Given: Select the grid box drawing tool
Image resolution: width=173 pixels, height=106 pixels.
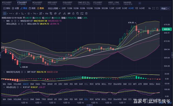Looking at the screenshot, I should [x=41, y=13].
